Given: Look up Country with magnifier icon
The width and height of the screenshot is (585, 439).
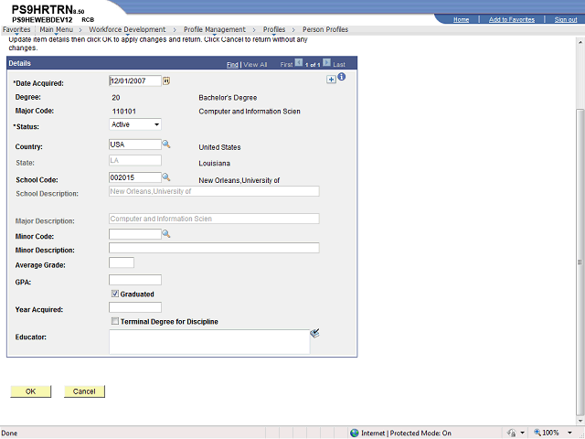Looking at the screenshot, I should pyautogui.click(x=166, y=145).
